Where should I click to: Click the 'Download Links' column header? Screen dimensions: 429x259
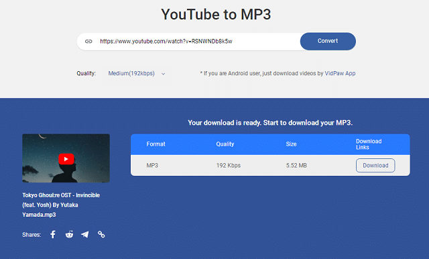[x=369, y=144]
